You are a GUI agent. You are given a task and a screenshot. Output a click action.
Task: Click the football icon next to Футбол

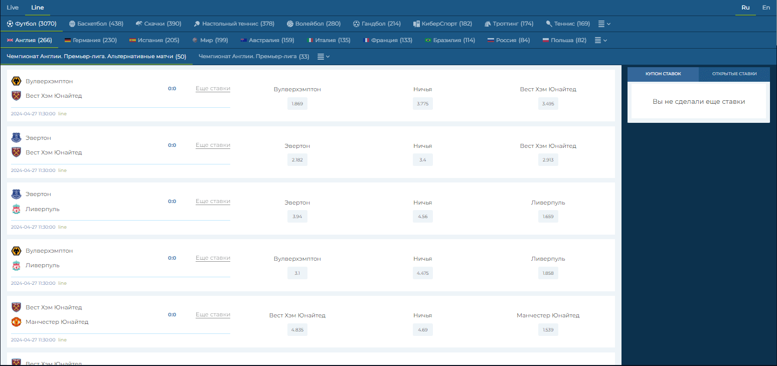click(10, 24)
